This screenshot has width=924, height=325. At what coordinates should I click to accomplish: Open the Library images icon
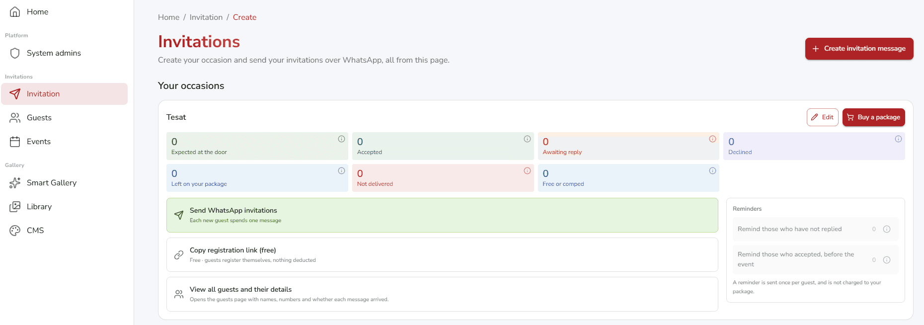(15, 207)
